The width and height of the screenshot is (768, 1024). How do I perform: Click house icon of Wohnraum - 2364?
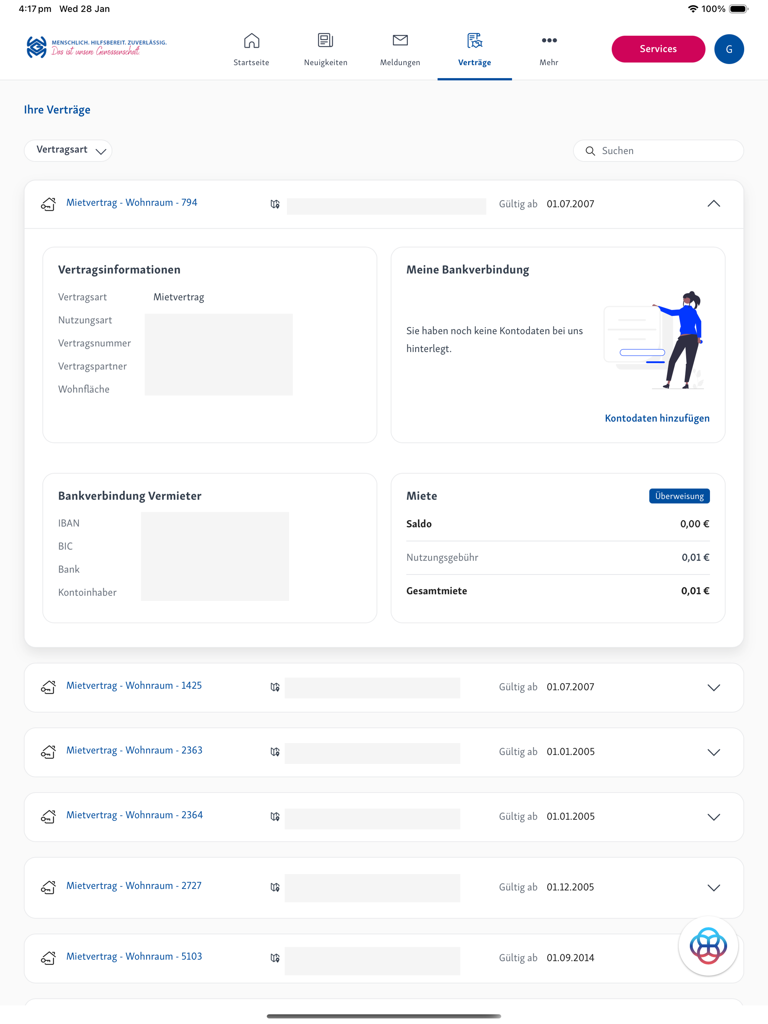click(x=48, y=817)
